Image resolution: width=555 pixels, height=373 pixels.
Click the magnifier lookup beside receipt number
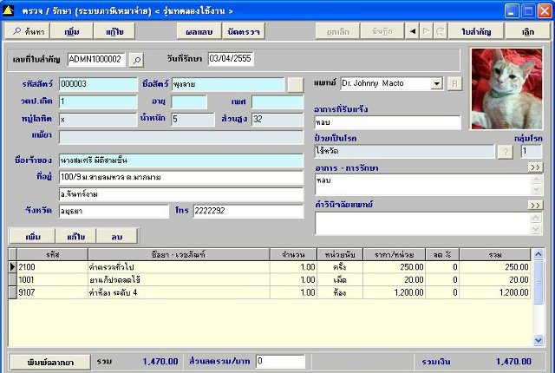136,59
